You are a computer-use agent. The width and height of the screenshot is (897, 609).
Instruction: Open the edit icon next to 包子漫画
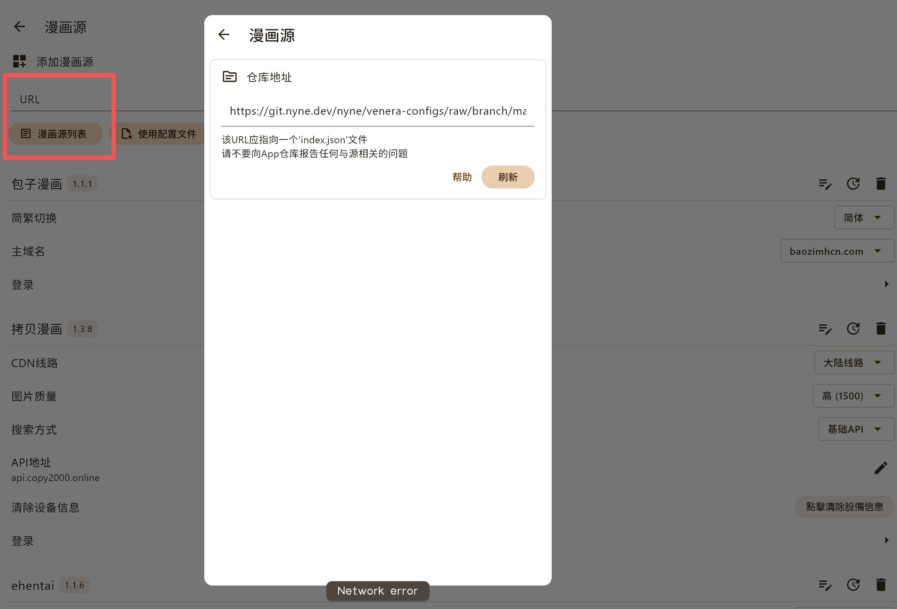(825, 184)
